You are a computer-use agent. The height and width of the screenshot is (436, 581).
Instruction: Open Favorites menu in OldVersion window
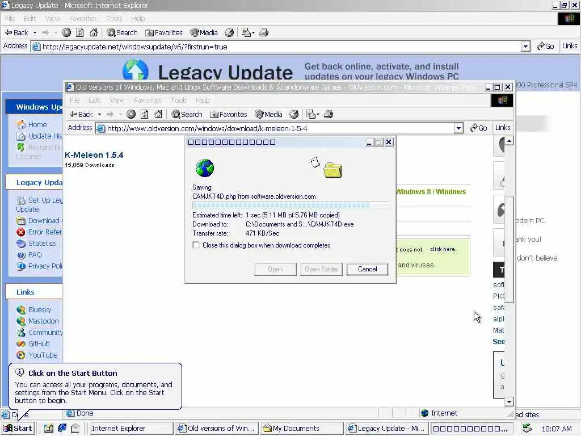[x=148, y=100]
